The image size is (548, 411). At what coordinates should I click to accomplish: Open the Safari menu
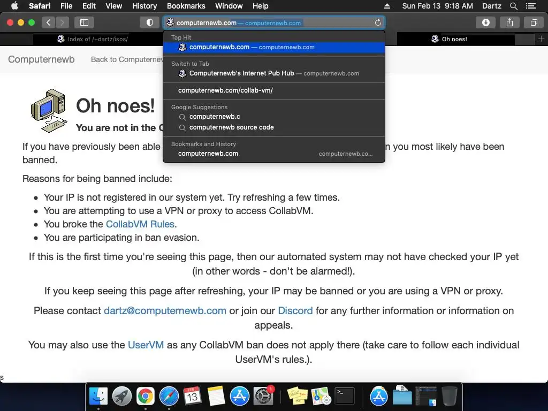coord(40,6)
